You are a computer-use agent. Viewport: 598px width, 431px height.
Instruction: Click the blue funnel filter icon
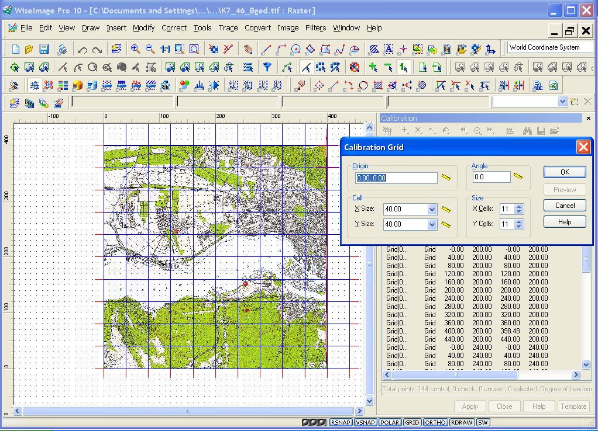click(x=267, y=67)
